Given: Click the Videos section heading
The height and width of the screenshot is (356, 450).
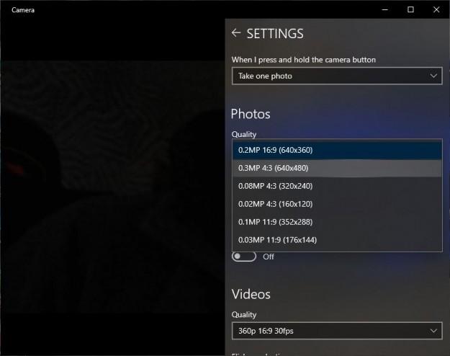Looking at the screenshot, I should point(251,294).
